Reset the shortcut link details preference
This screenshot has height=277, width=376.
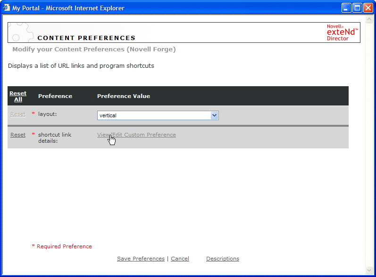18,135
